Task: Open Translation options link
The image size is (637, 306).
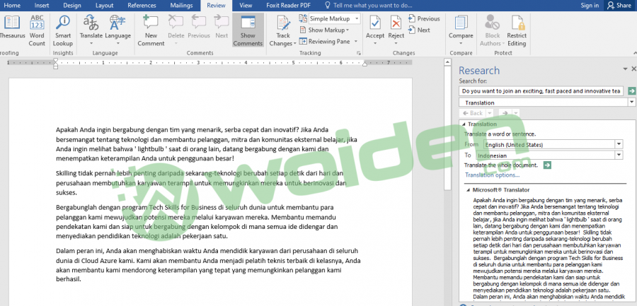Action: coord(493,175)
